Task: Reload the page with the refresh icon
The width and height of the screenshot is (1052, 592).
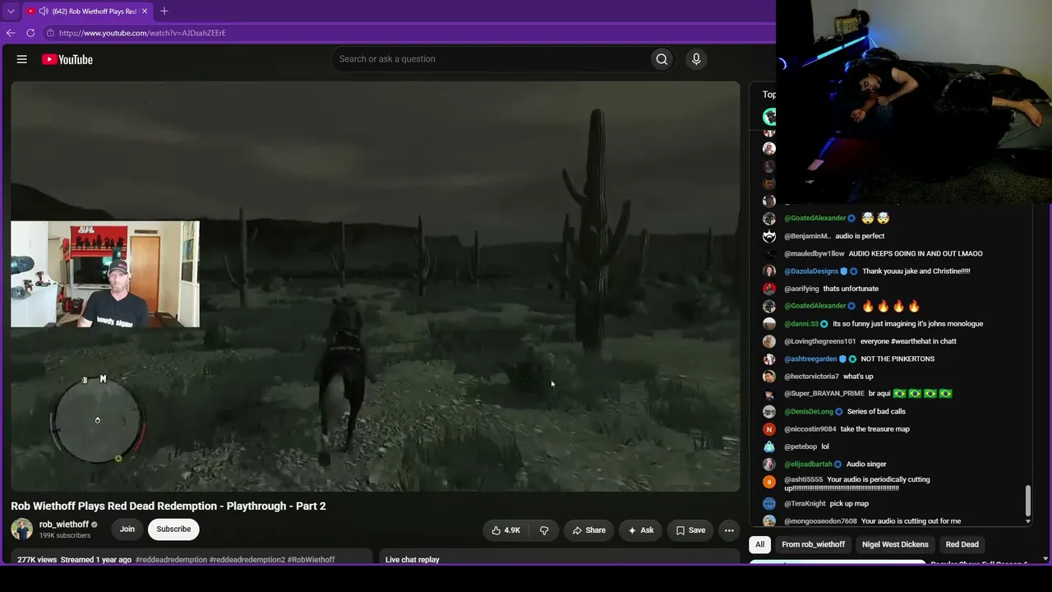Action: pos(30,33)
